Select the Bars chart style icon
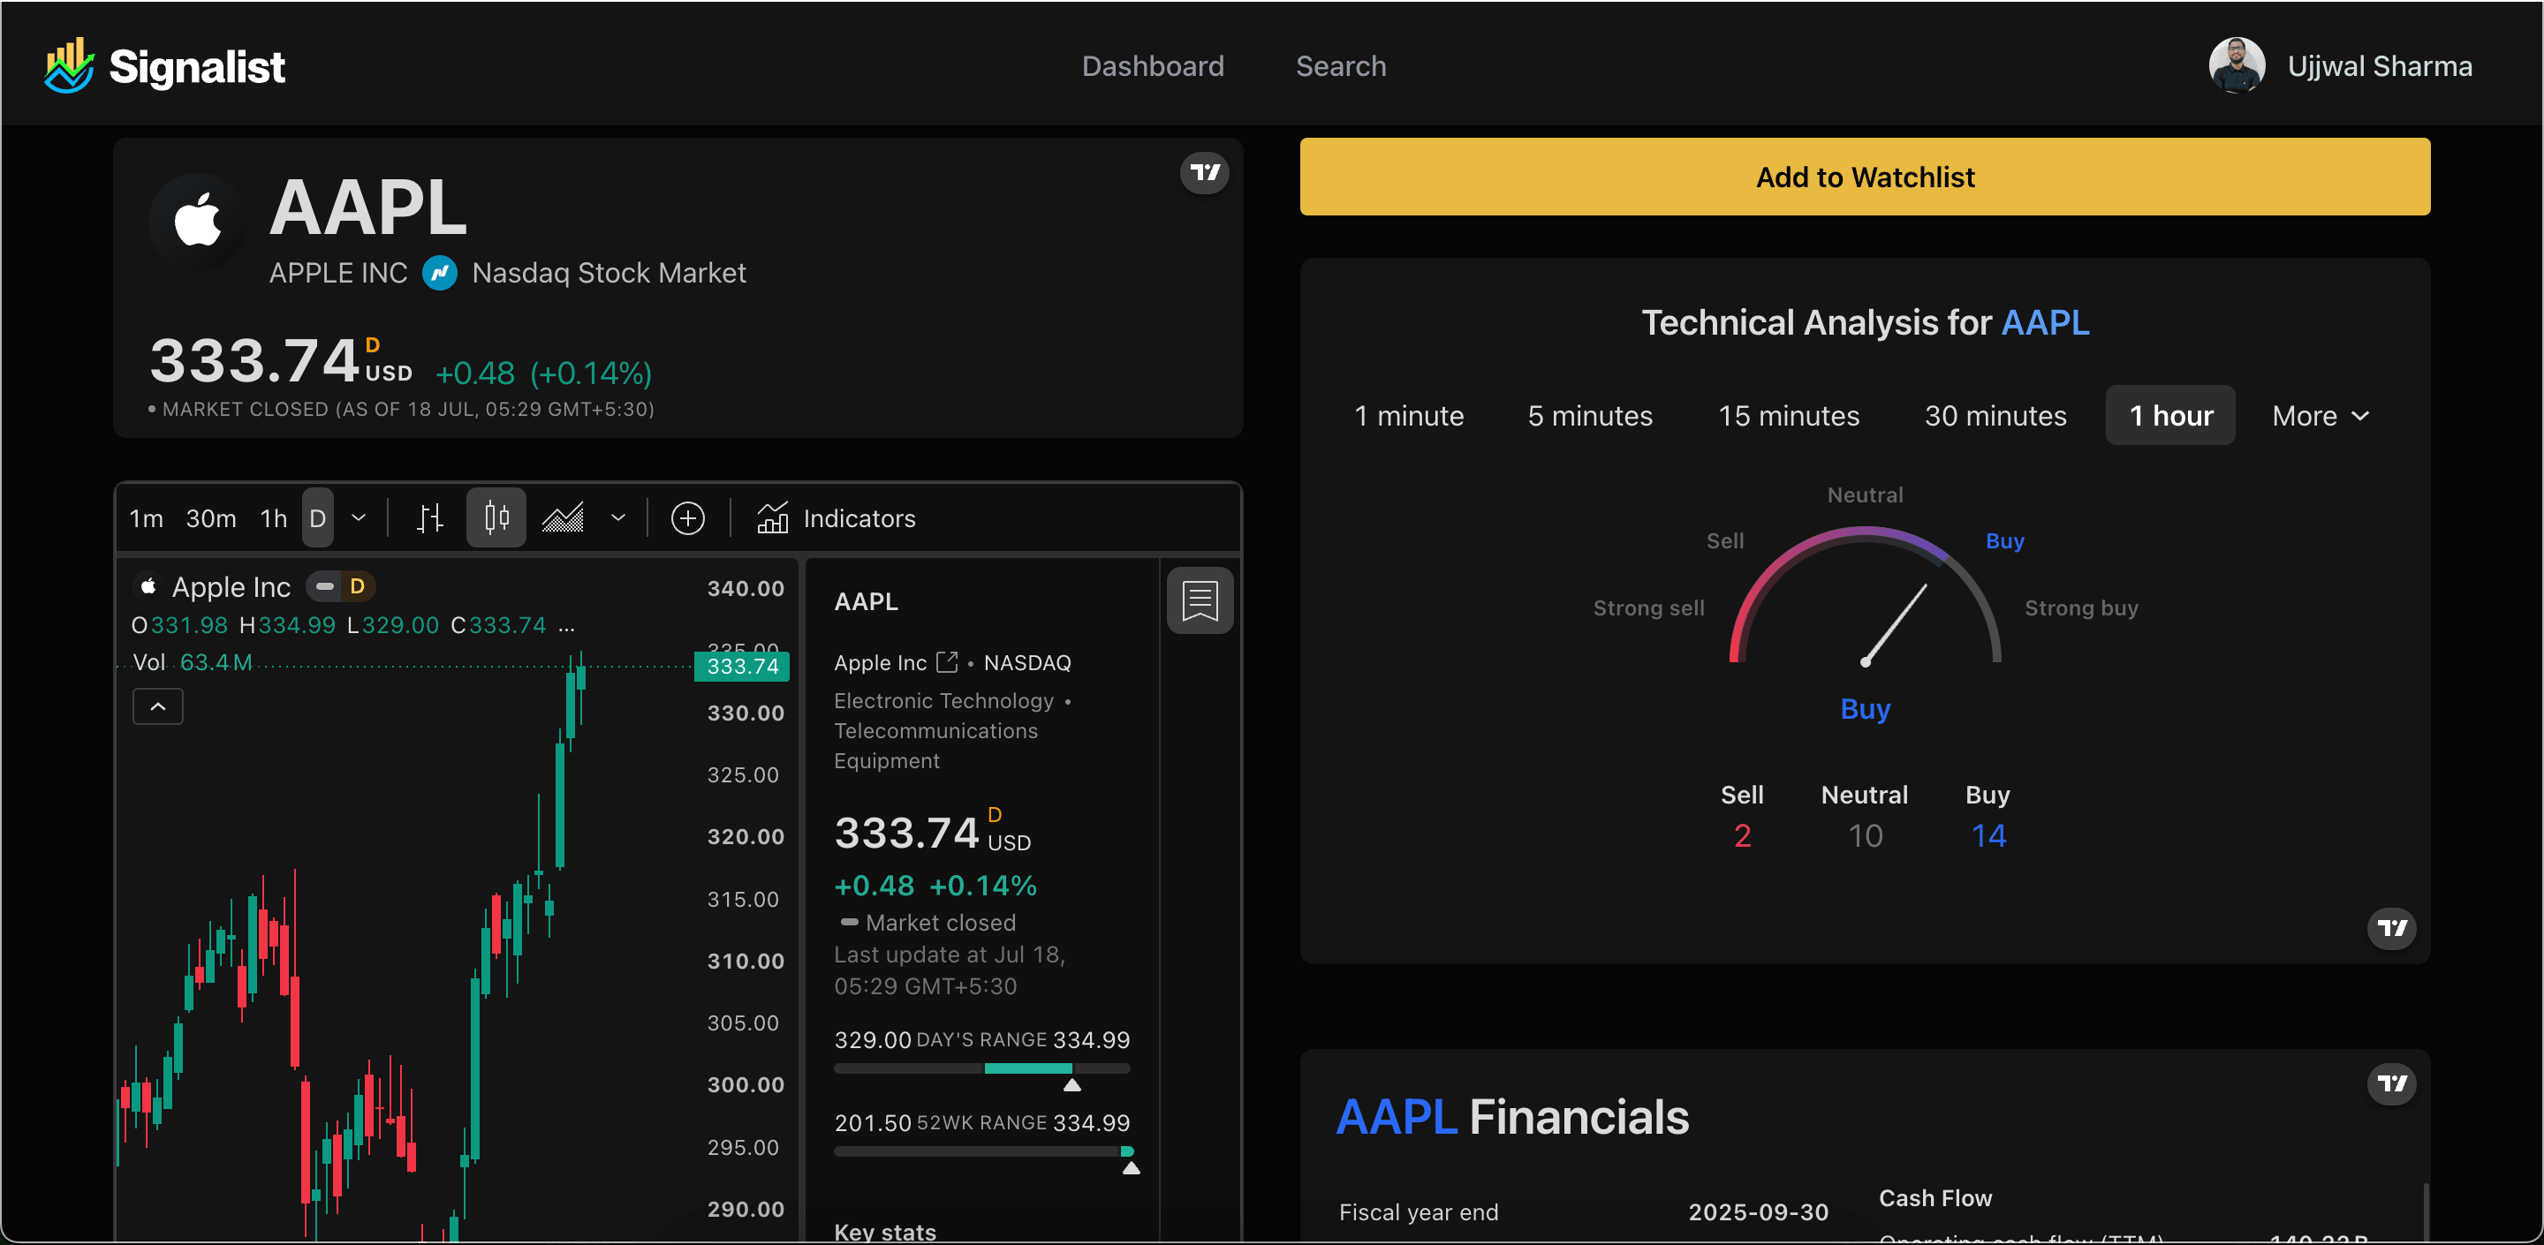The height and width of the screenshot is (1245, 2544). (x=429, y=517)
